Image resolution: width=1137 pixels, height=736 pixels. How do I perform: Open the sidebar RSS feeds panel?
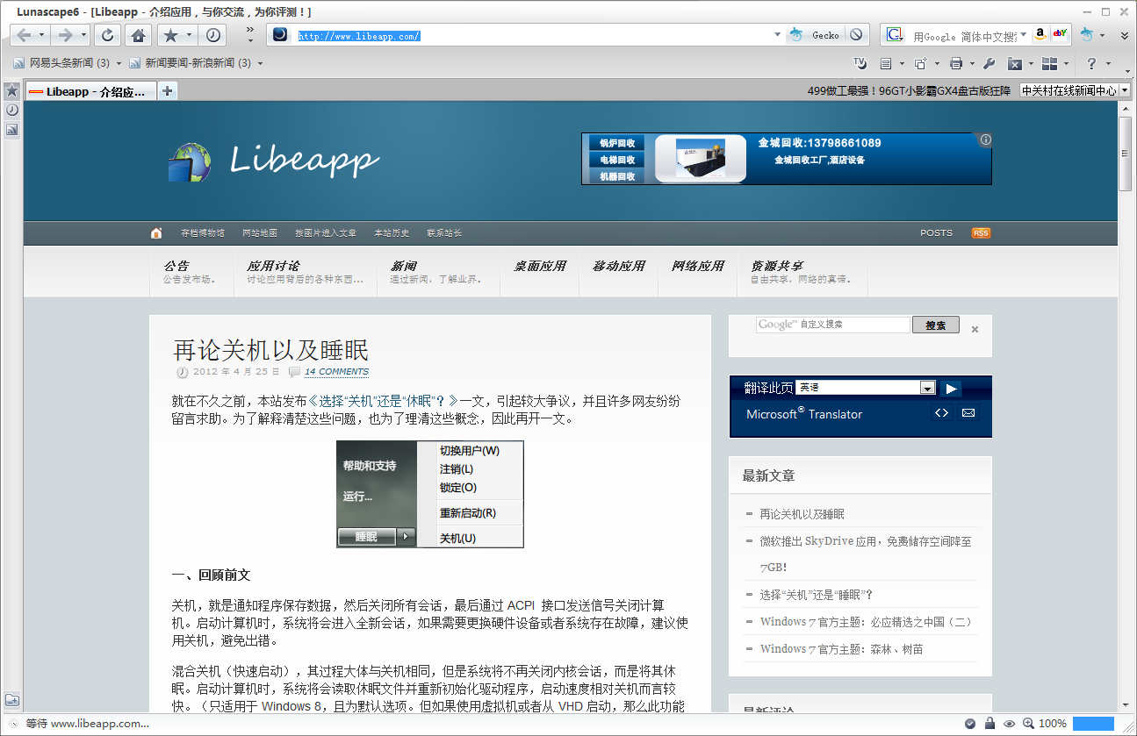pos(11,129)
